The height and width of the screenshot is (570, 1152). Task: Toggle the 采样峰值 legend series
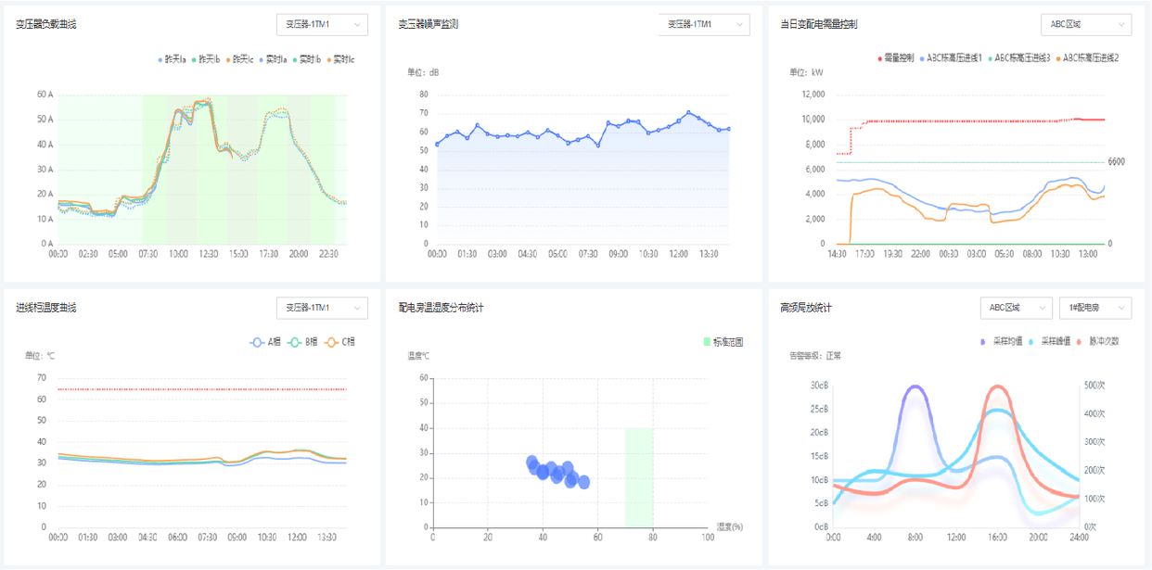1048,341
